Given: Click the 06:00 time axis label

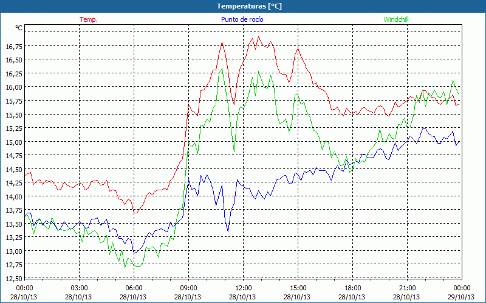Looking at the screenshot, I should [x=134, y=288].
